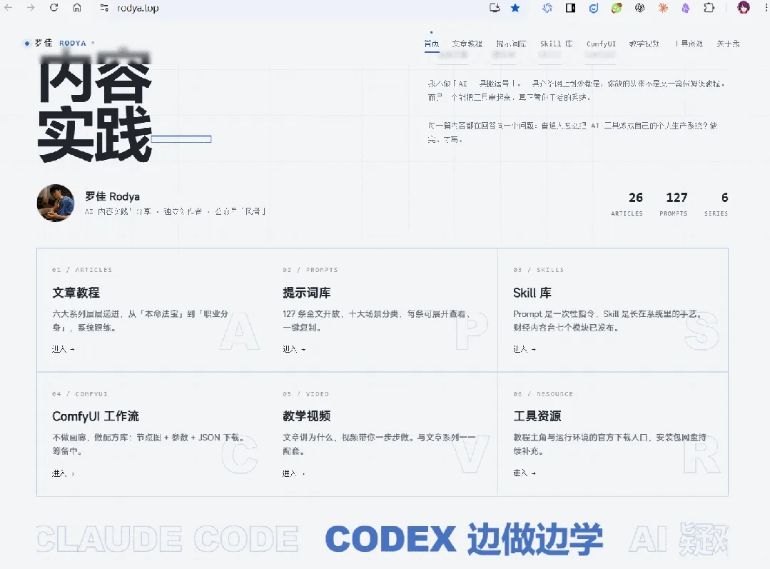Toggle the blue bookmark star
The width and height of the screenshot is (770, 569).
pyautogui.click(x=515, y=8)
